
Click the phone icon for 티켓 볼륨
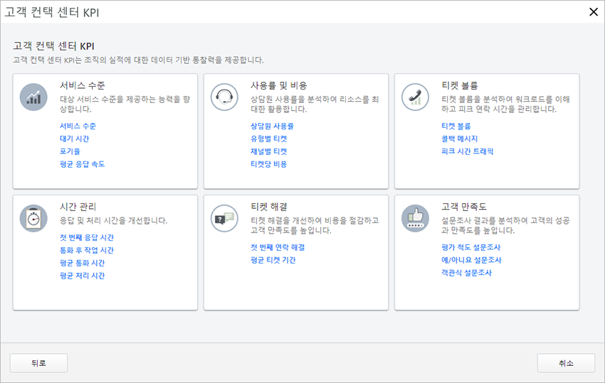coord(415,97)
